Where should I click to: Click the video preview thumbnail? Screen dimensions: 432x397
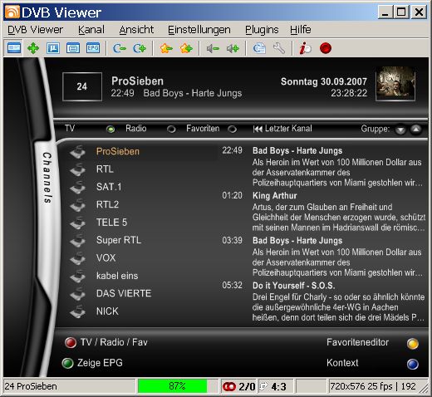pyautogui.click(x=395, y=83)
